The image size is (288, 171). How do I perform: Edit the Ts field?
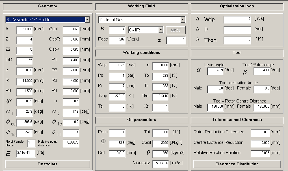click(117, 108)
